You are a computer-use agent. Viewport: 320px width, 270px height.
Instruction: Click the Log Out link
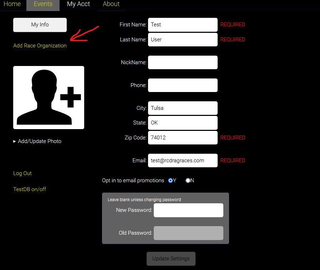pos(22,173)
